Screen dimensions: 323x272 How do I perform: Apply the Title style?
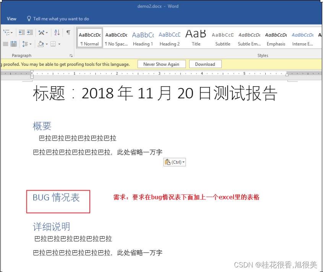tap(196, 38)
